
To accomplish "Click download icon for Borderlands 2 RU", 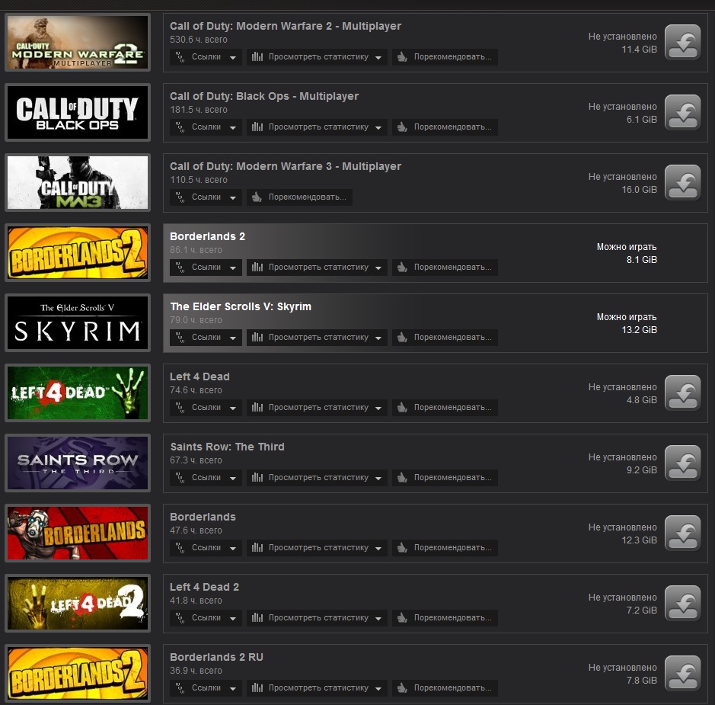I will [x=682, y=674].
